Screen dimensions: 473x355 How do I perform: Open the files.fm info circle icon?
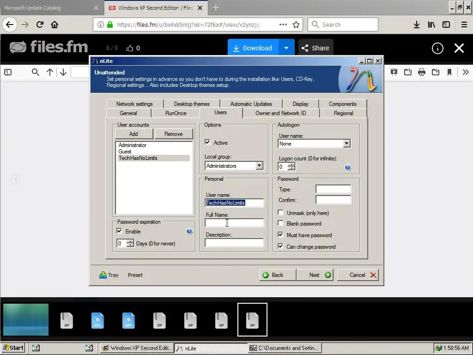pyautogui.click(x=437, y=48)
